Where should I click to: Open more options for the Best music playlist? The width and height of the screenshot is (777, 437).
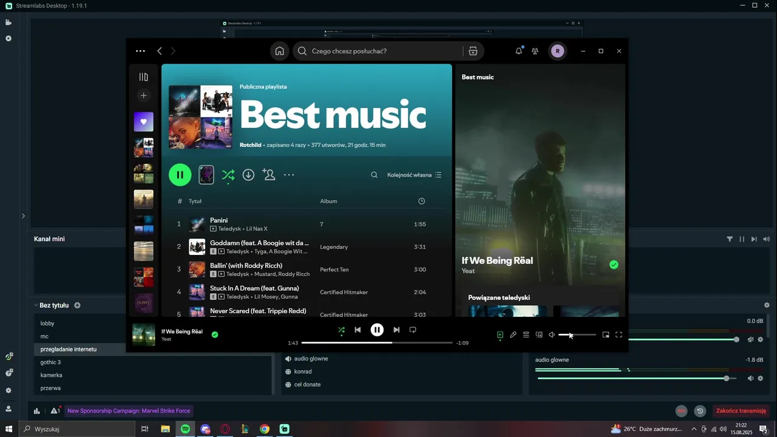pos(289,175)
